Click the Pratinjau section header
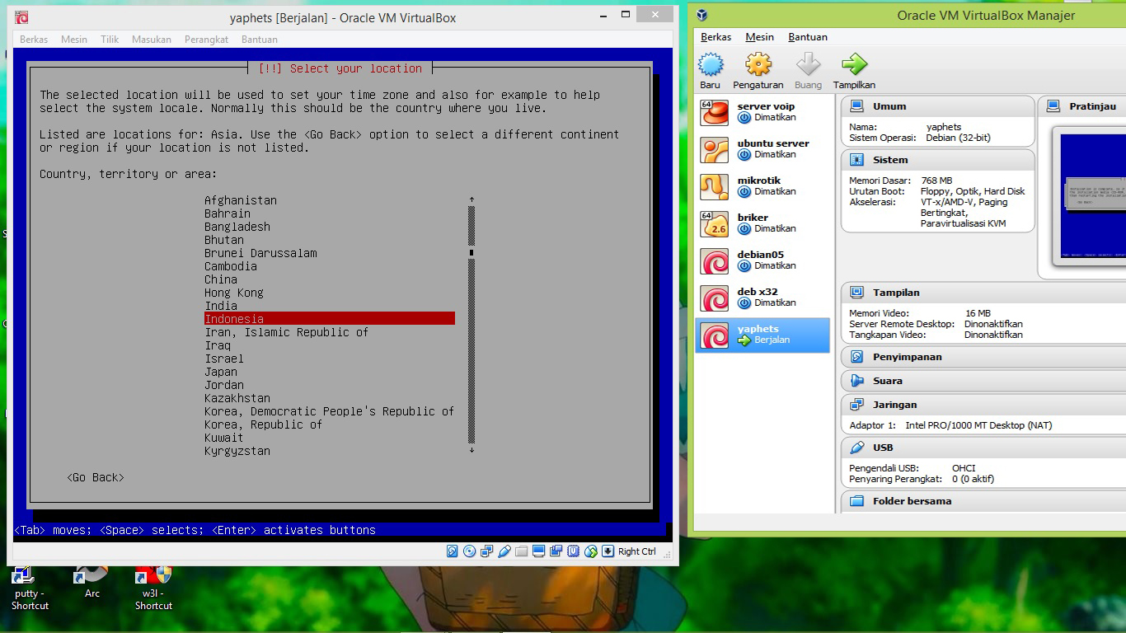The image size is (1126, 633). click(x=1082, y=106)
